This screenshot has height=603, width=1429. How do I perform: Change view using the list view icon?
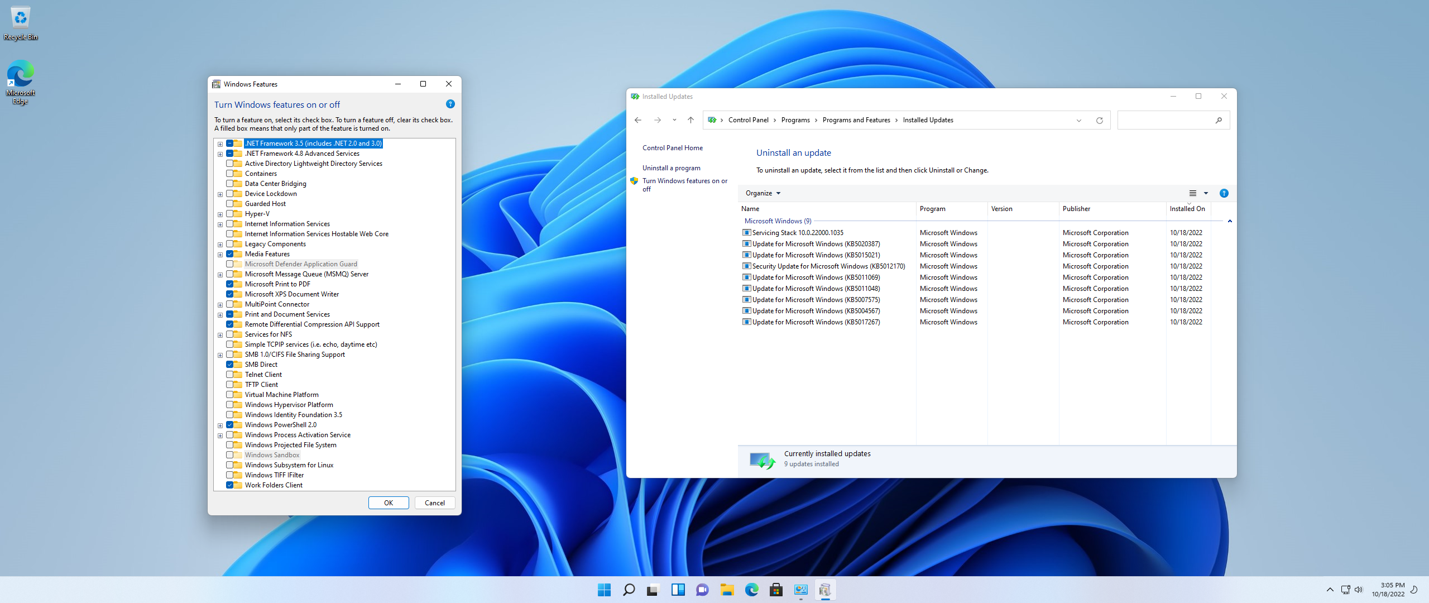(1193, 193)
